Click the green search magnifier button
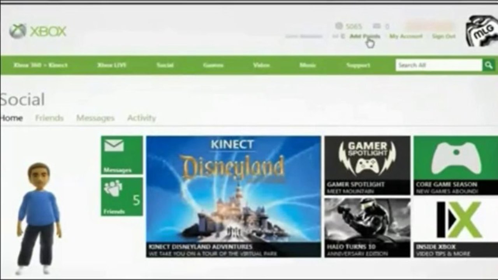This screenshot has width=498, height=280. [489, 65]
